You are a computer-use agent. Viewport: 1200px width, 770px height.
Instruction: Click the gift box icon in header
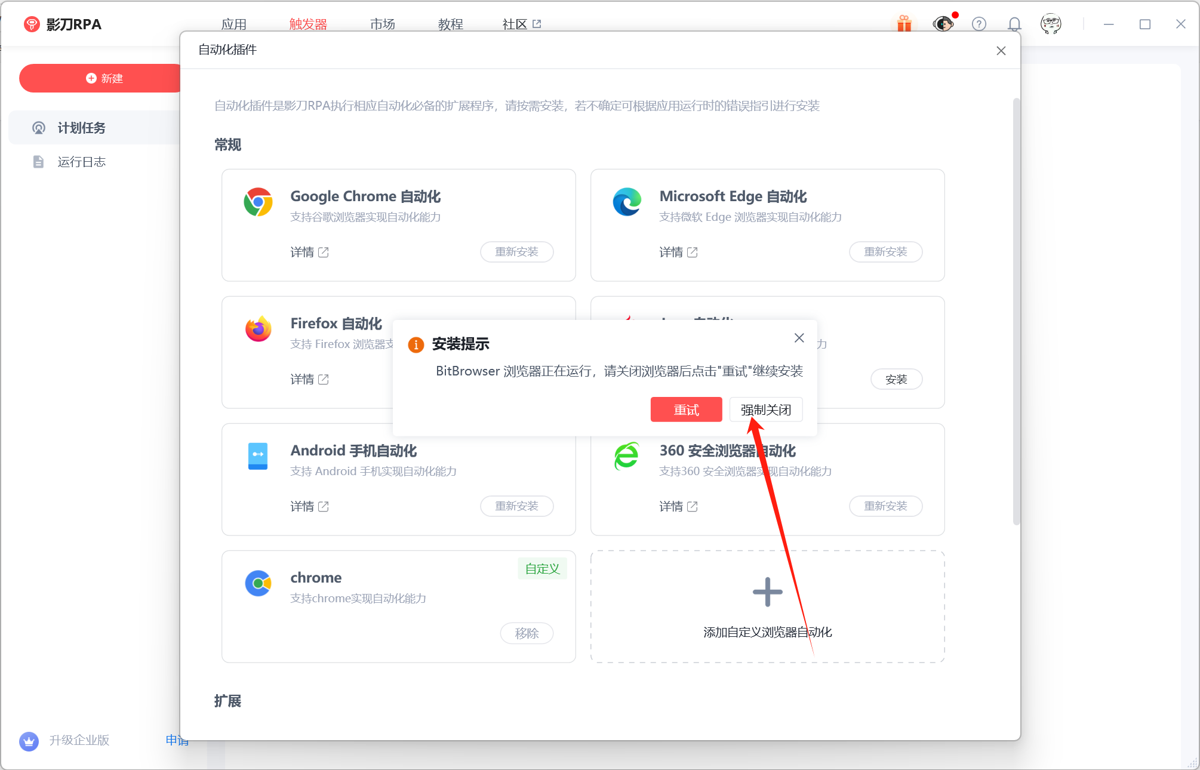(x=904, y=24)
